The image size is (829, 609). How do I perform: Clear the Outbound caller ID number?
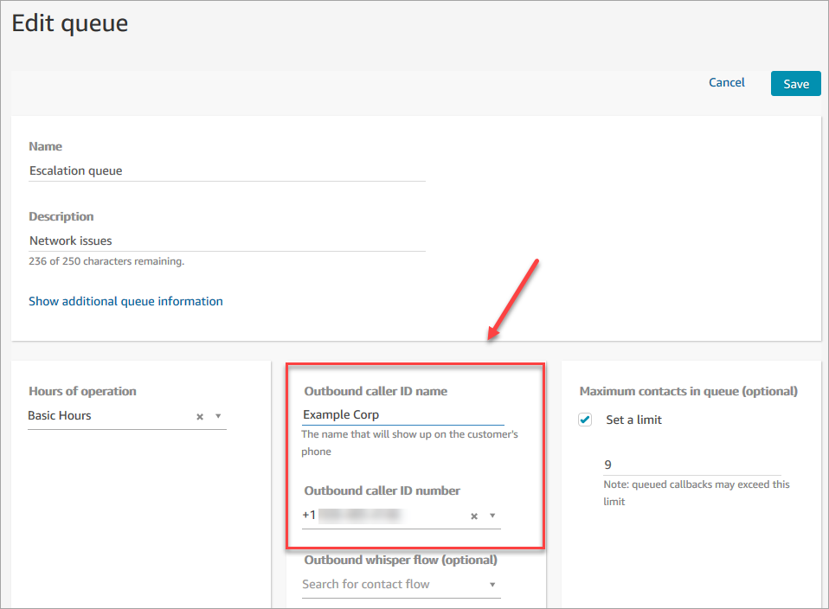tap(474, 516)
